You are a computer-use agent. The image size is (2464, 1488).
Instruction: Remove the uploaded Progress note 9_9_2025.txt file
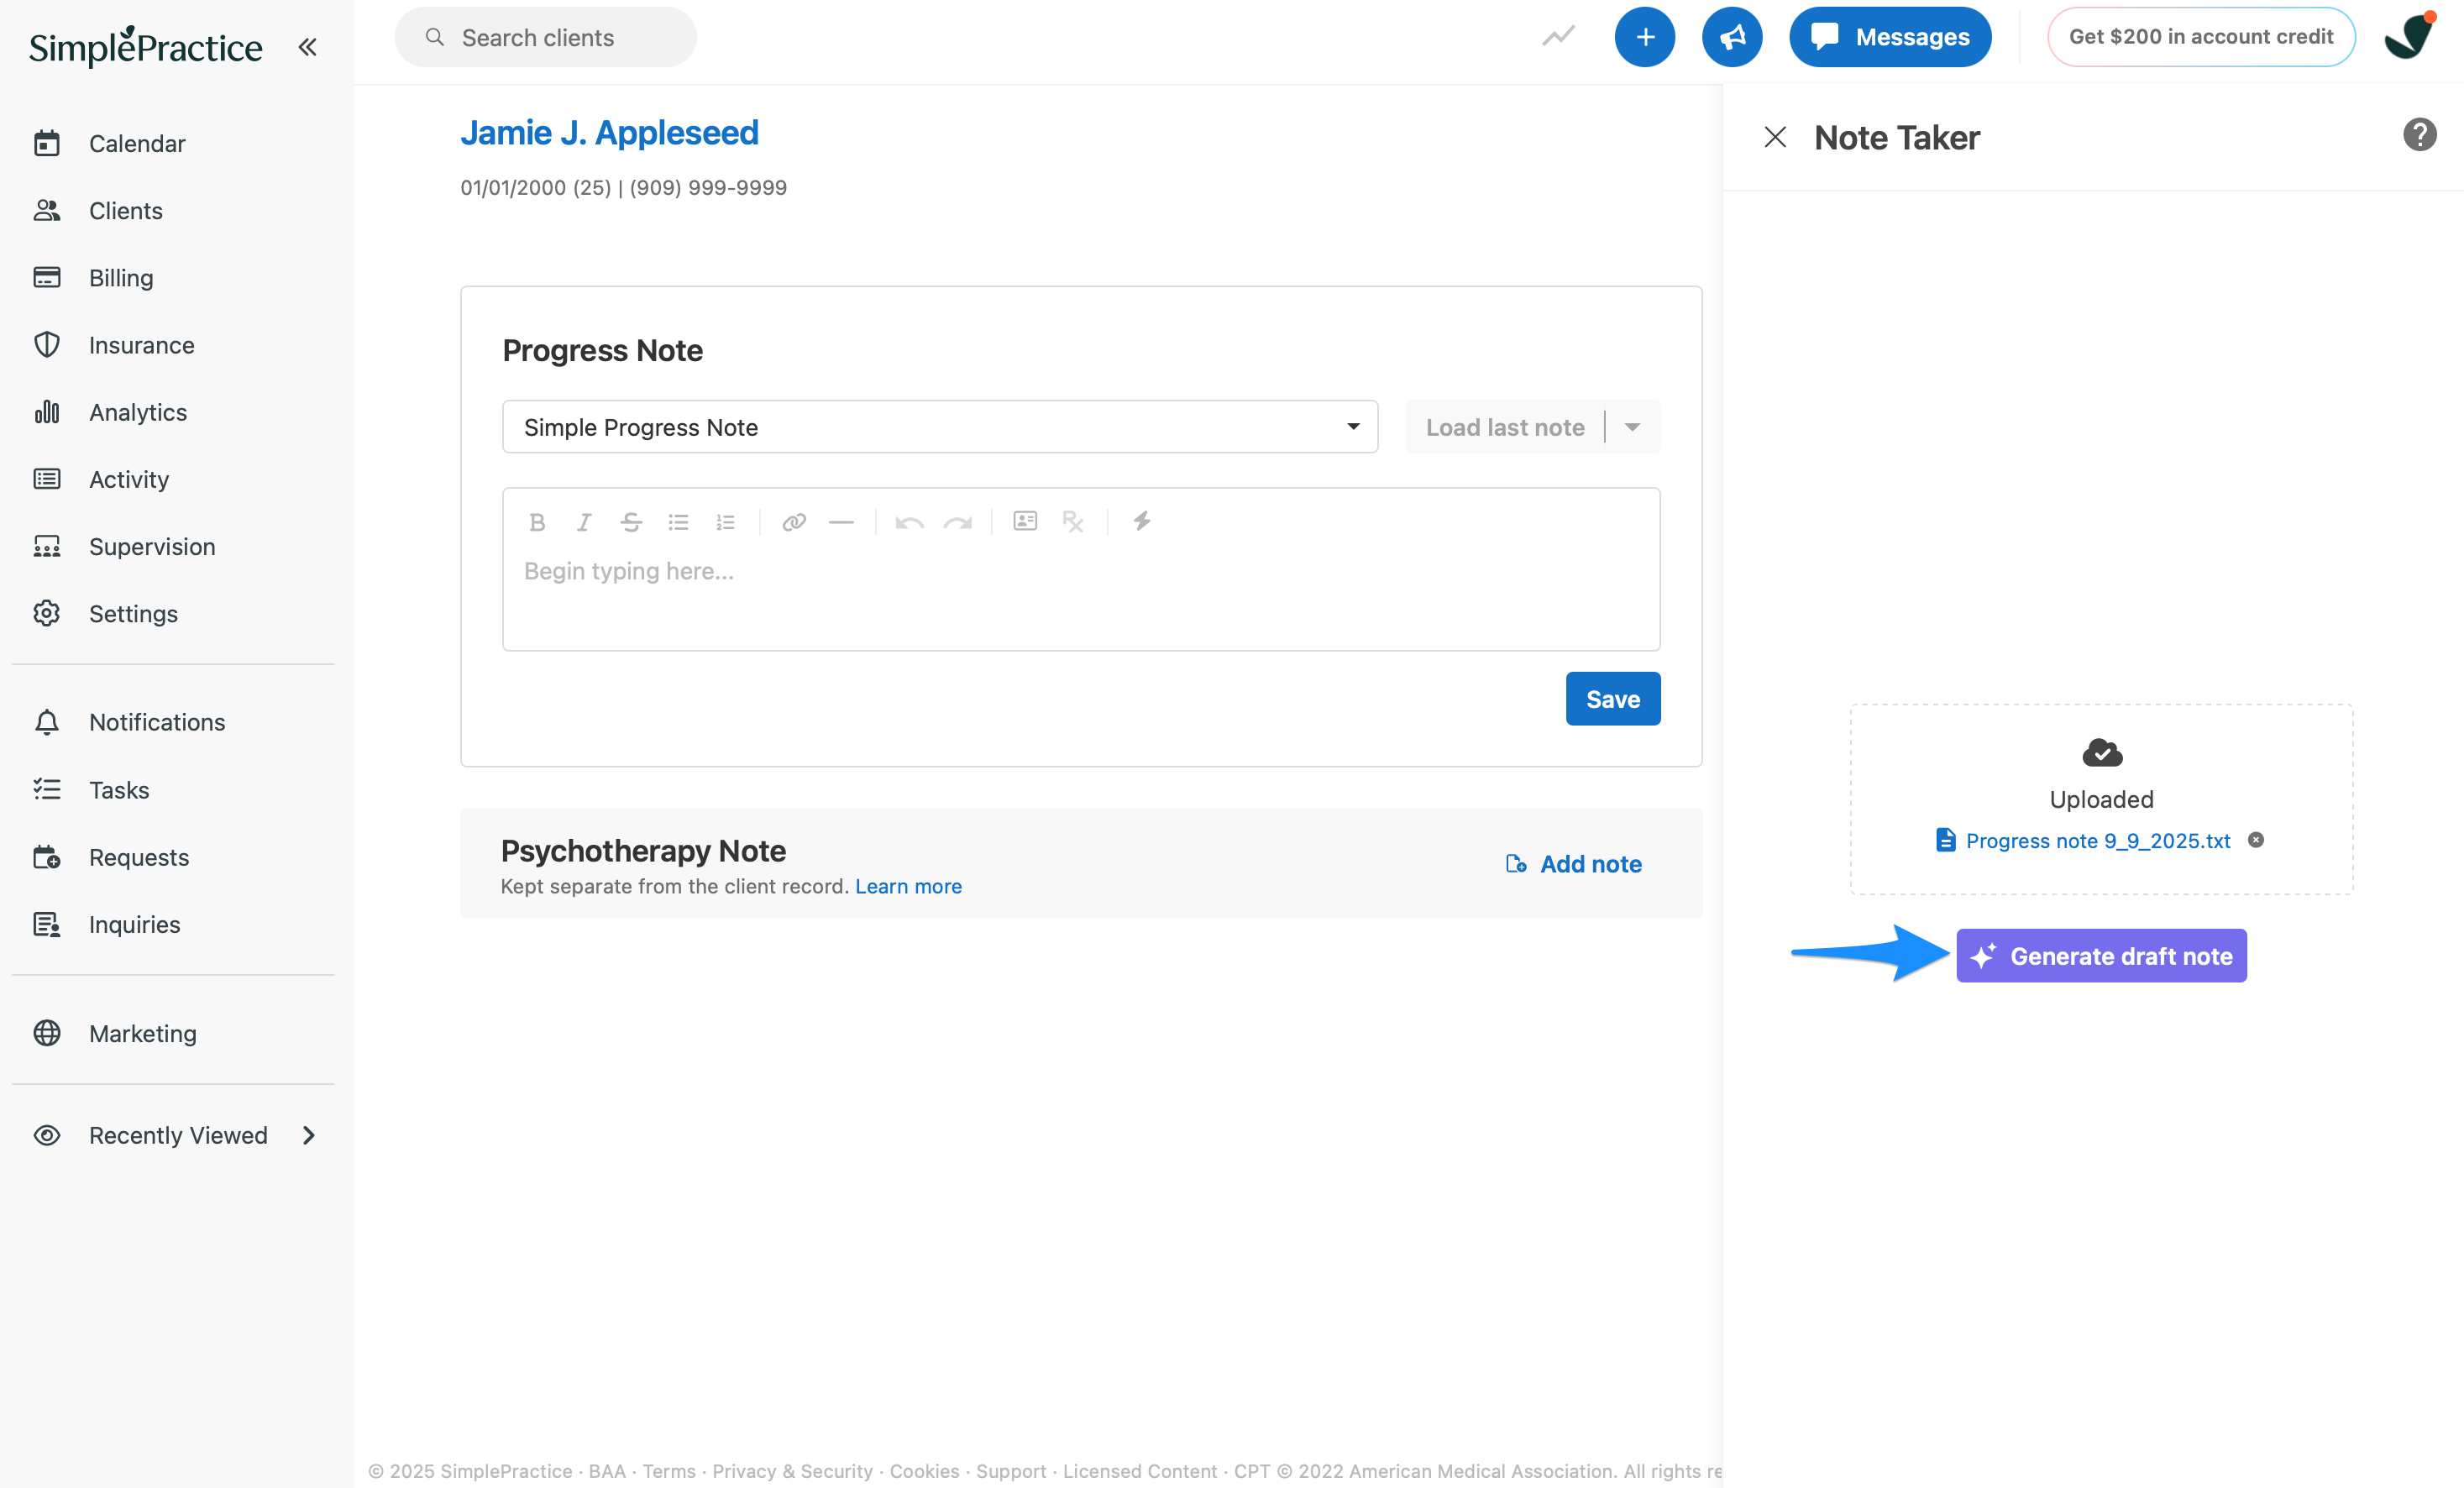point(2257,840)
